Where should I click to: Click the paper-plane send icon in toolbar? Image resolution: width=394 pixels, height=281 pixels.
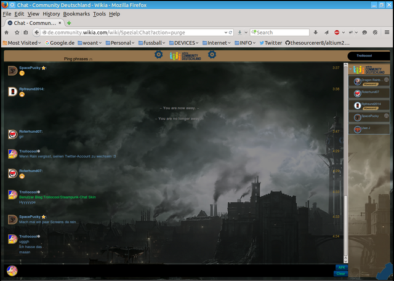coord(326,33)
